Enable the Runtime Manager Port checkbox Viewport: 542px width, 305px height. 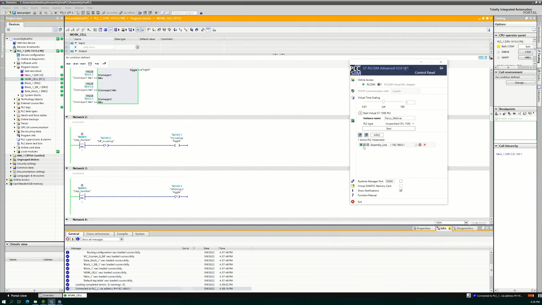tap(401, 181)
